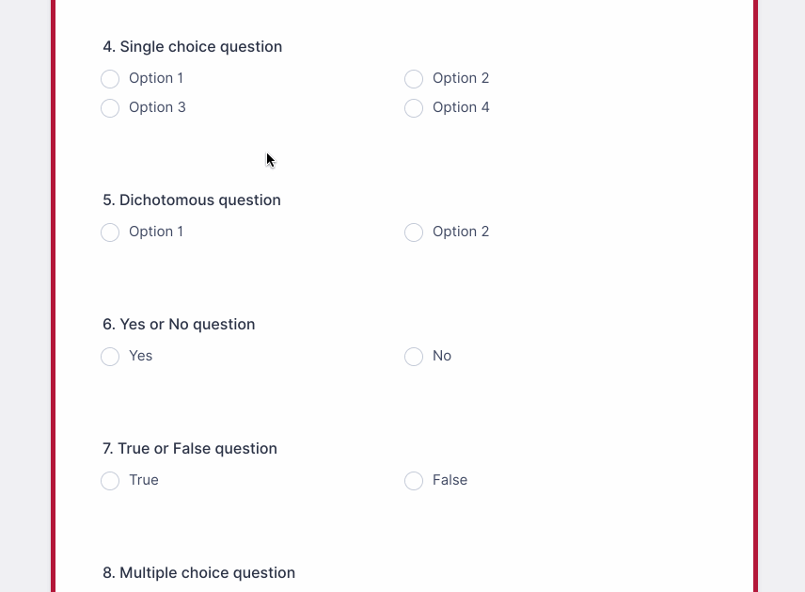Choose No on the Yes or No question
The height and width of the screenshot is (592, 805).
[414, 357]
